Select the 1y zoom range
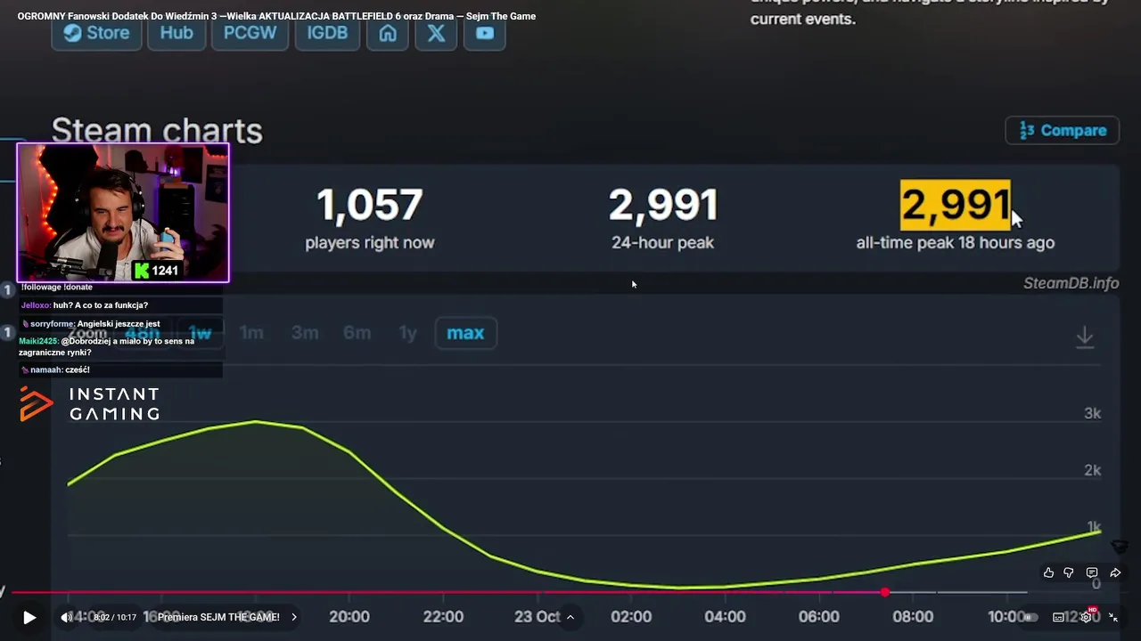This screenshot has width=1141, height=641. pos(407,333)
